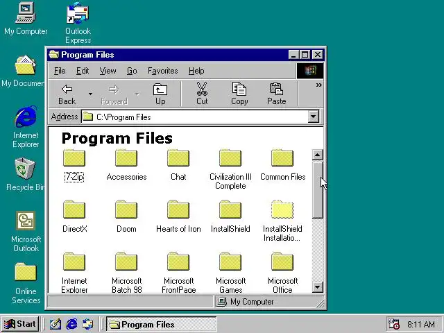Screen dimensions: 444x333
Task: Expand the Address bar dropdown
Action: [313, 117]
